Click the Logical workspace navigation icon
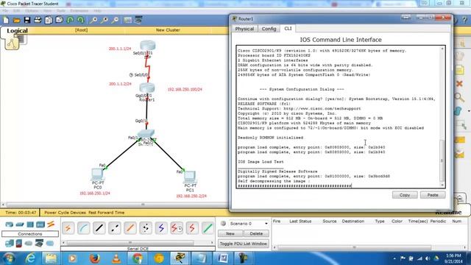 (x=12, y=43)
